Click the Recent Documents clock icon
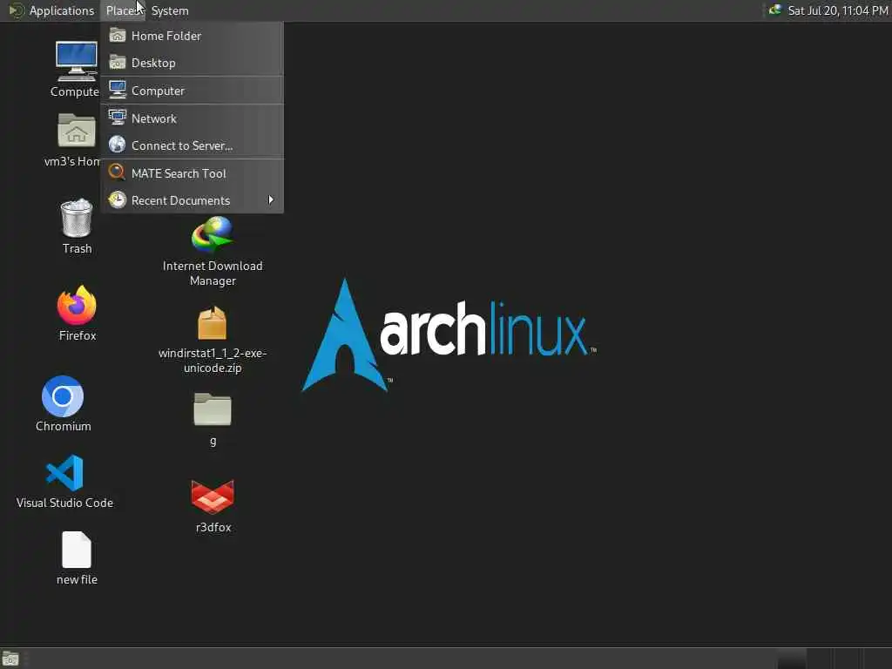The image size is (892, 669). 118,199
